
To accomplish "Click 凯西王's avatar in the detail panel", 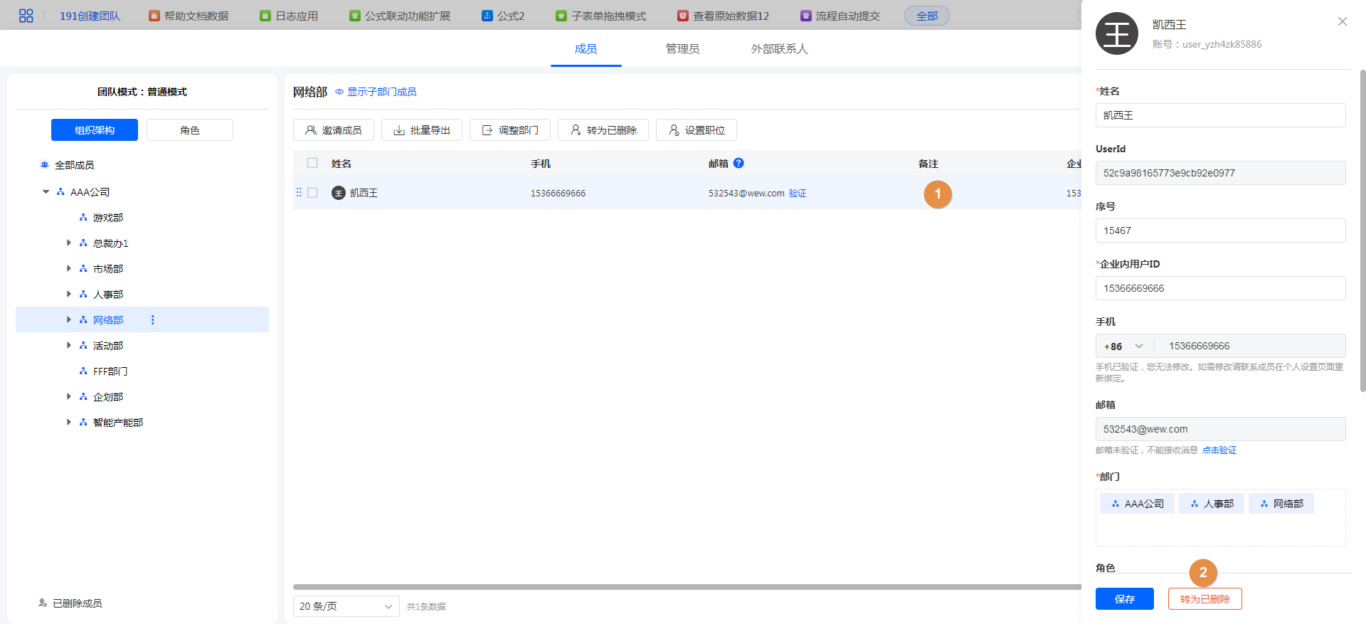I will (x=1116, y=33).
